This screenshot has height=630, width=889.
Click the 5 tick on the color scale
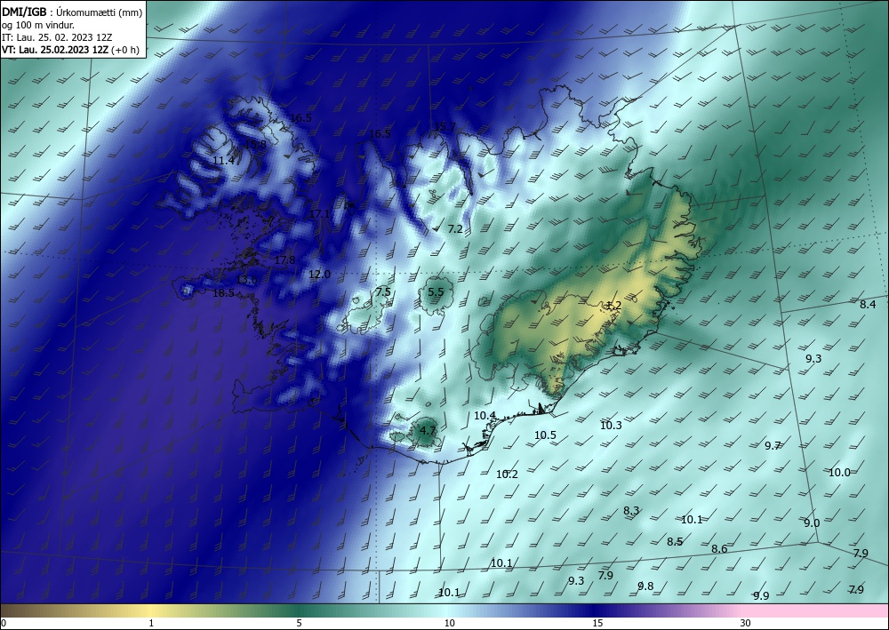click(299, 624)
